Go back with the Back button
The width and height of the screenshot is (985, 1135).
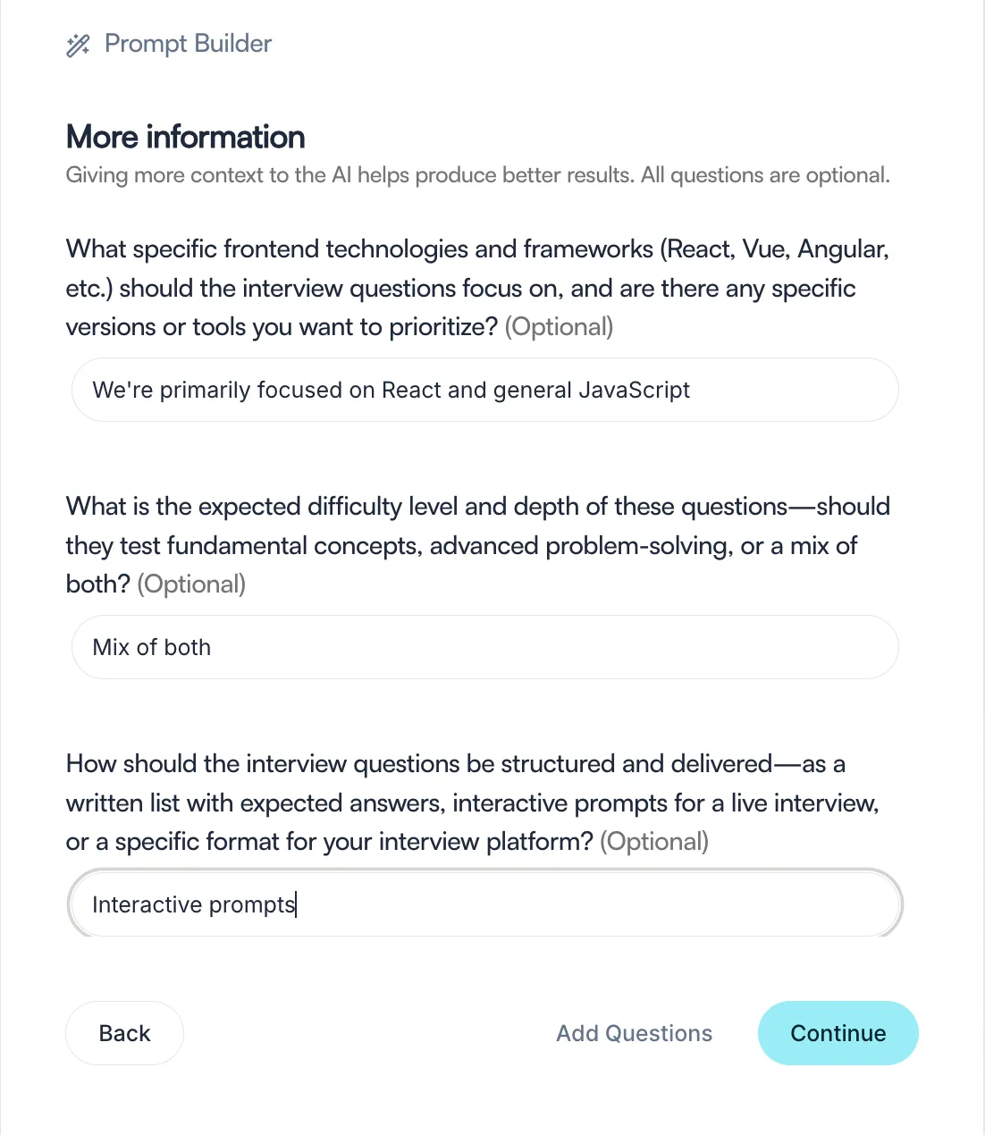click(124, 1033)
